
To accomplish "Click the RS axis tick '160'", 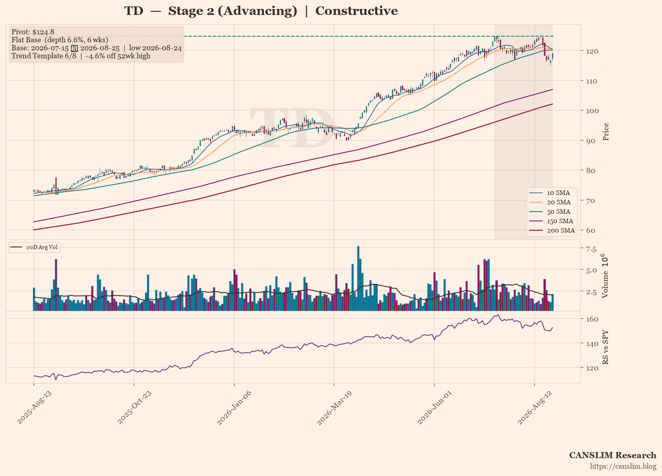I will click(592, 319).
